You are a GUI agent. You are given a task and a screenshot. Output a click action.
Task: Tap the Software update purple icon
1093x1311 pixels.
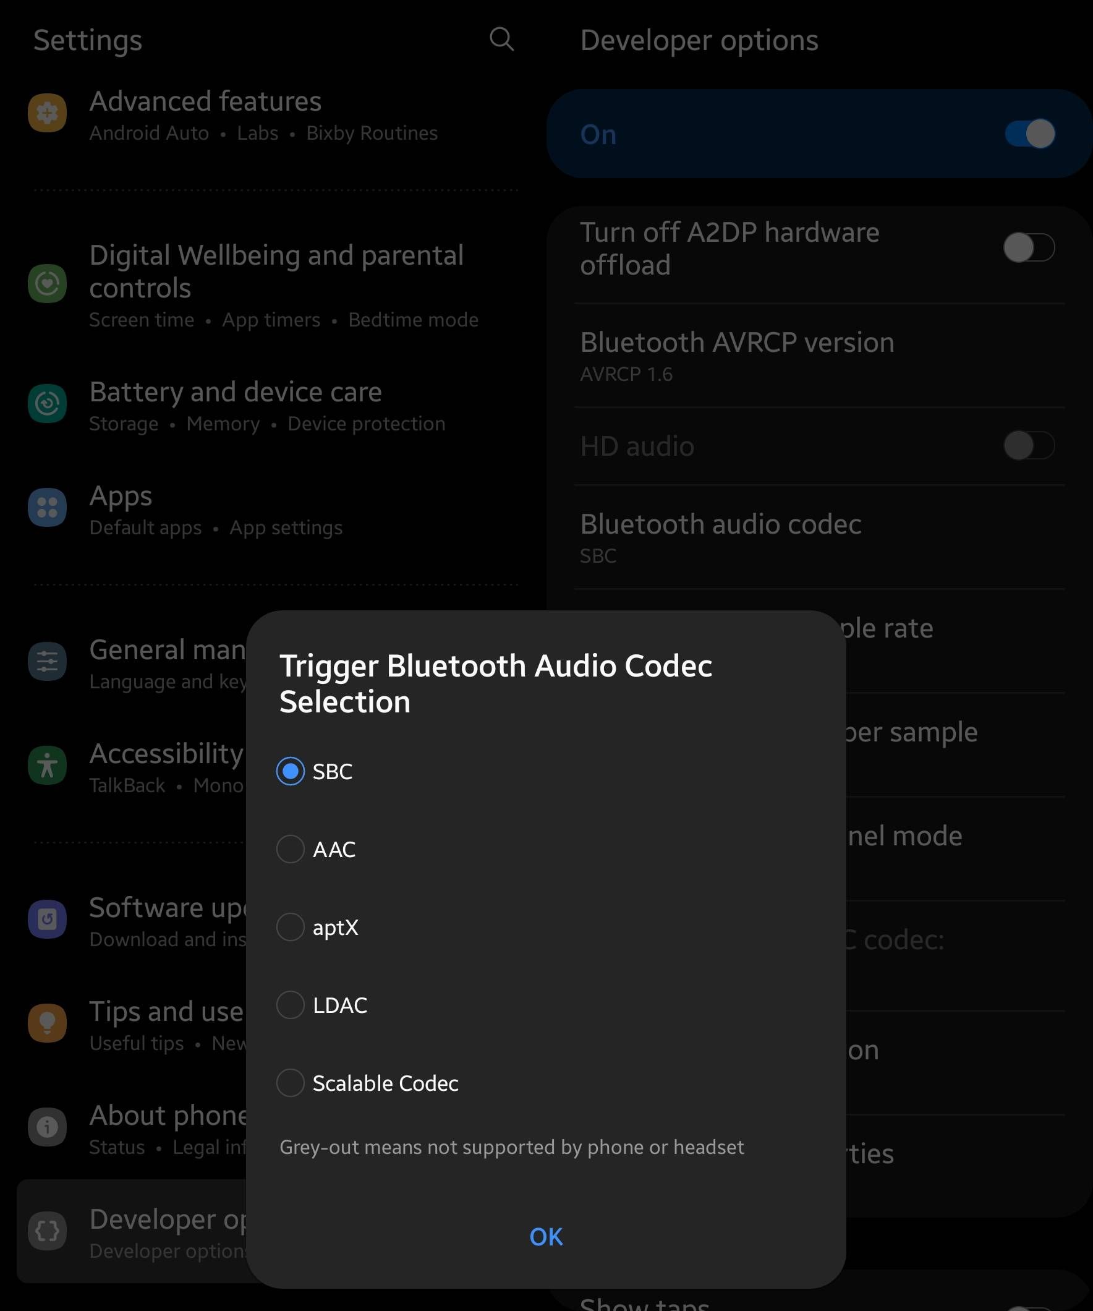point(48,919)
